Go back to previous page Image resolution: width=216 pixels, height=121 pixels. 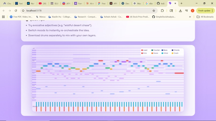tap(4, 11)
